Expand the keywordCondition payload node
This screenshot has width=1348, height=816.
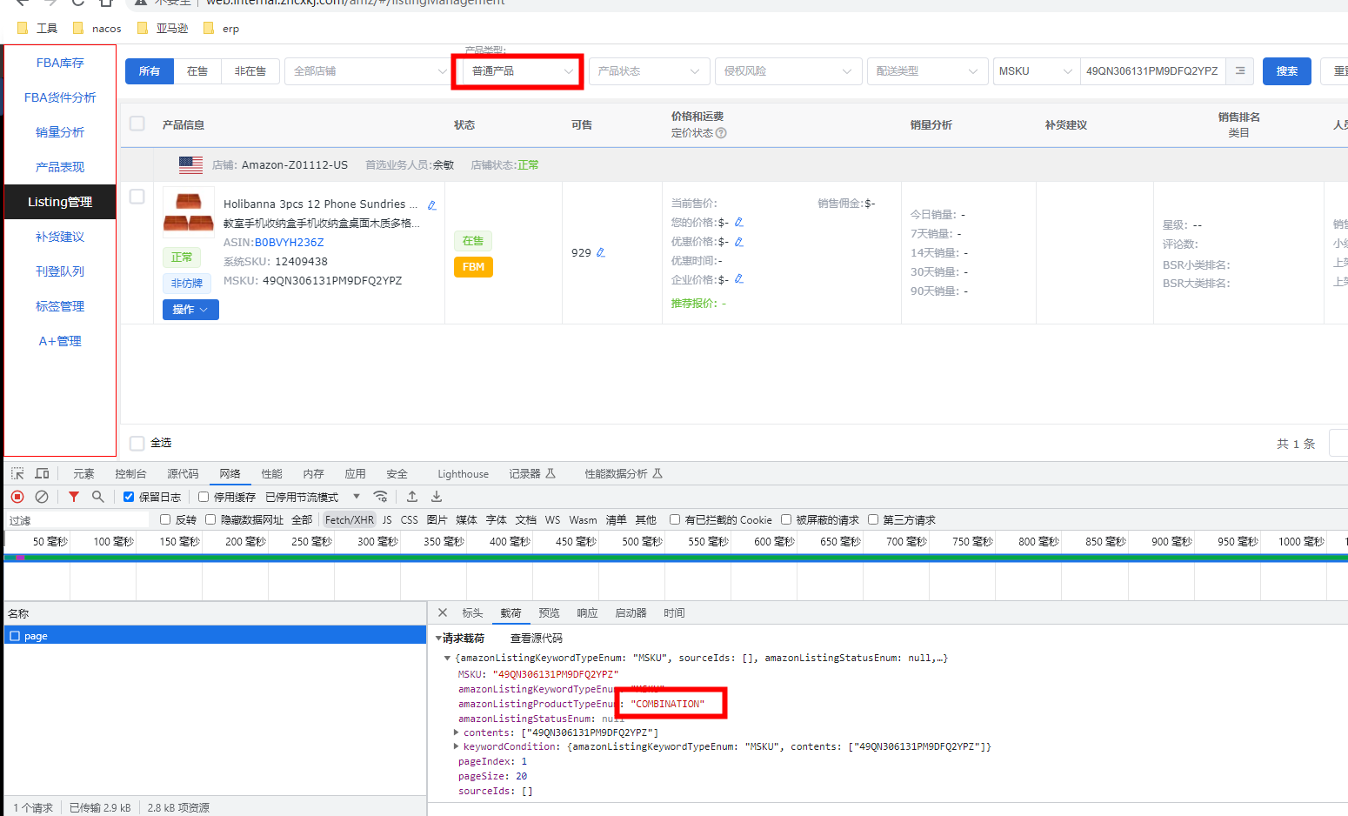[x=457, y=746]
